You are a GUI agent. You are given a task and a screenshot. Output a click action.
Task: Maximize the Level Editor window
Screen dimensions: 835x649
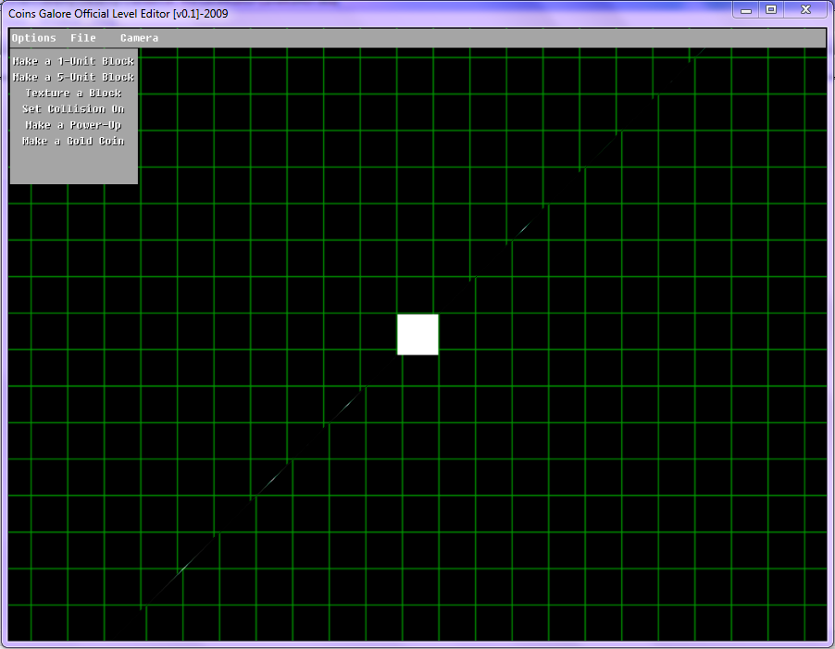tap(771, 9)
